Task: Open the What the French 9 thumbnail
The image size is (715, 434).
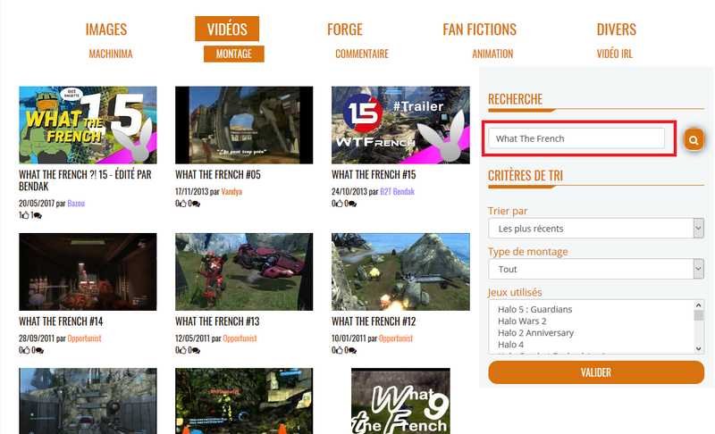Action: pyautogui.click(x=400, y=401)
